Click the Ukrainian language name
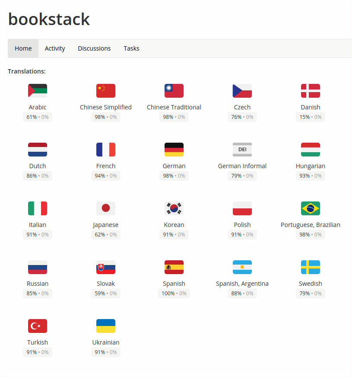Image resolution: width=352 pixels, height=377 pixels. (x=106, y=342)
